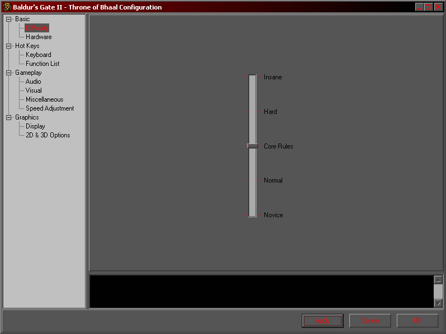Viewport: 446px width, 334px height.
Task: Open the Hardware settings page
Action: point(39,37)
